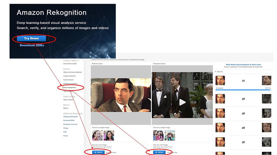Choose girls with phone comparison sample
Image resolution: width=277 pixels, height=155 pixels.
[158, 135]
